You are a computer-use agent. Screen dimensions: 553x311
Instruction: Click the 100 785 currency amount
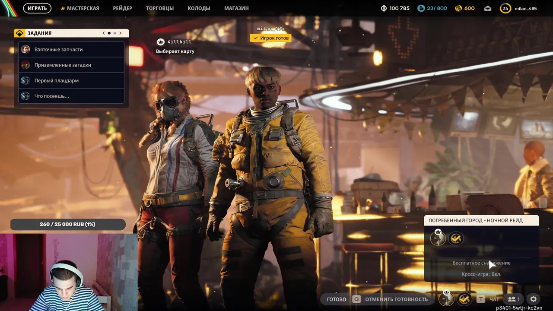click(x=400, y=8)
